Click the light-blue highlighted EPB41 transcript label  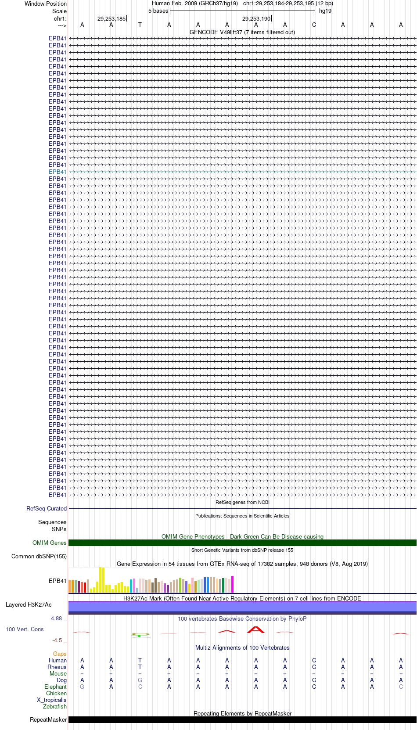58,172
